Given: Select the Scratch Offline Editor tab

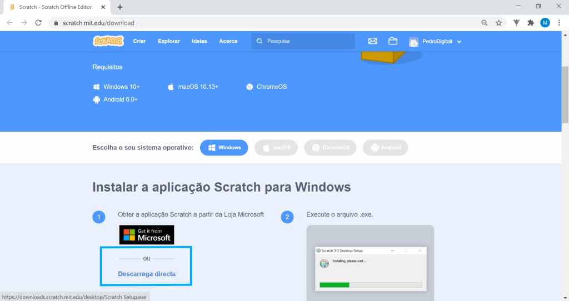Looking at the screenshot, I should [56, 7].
